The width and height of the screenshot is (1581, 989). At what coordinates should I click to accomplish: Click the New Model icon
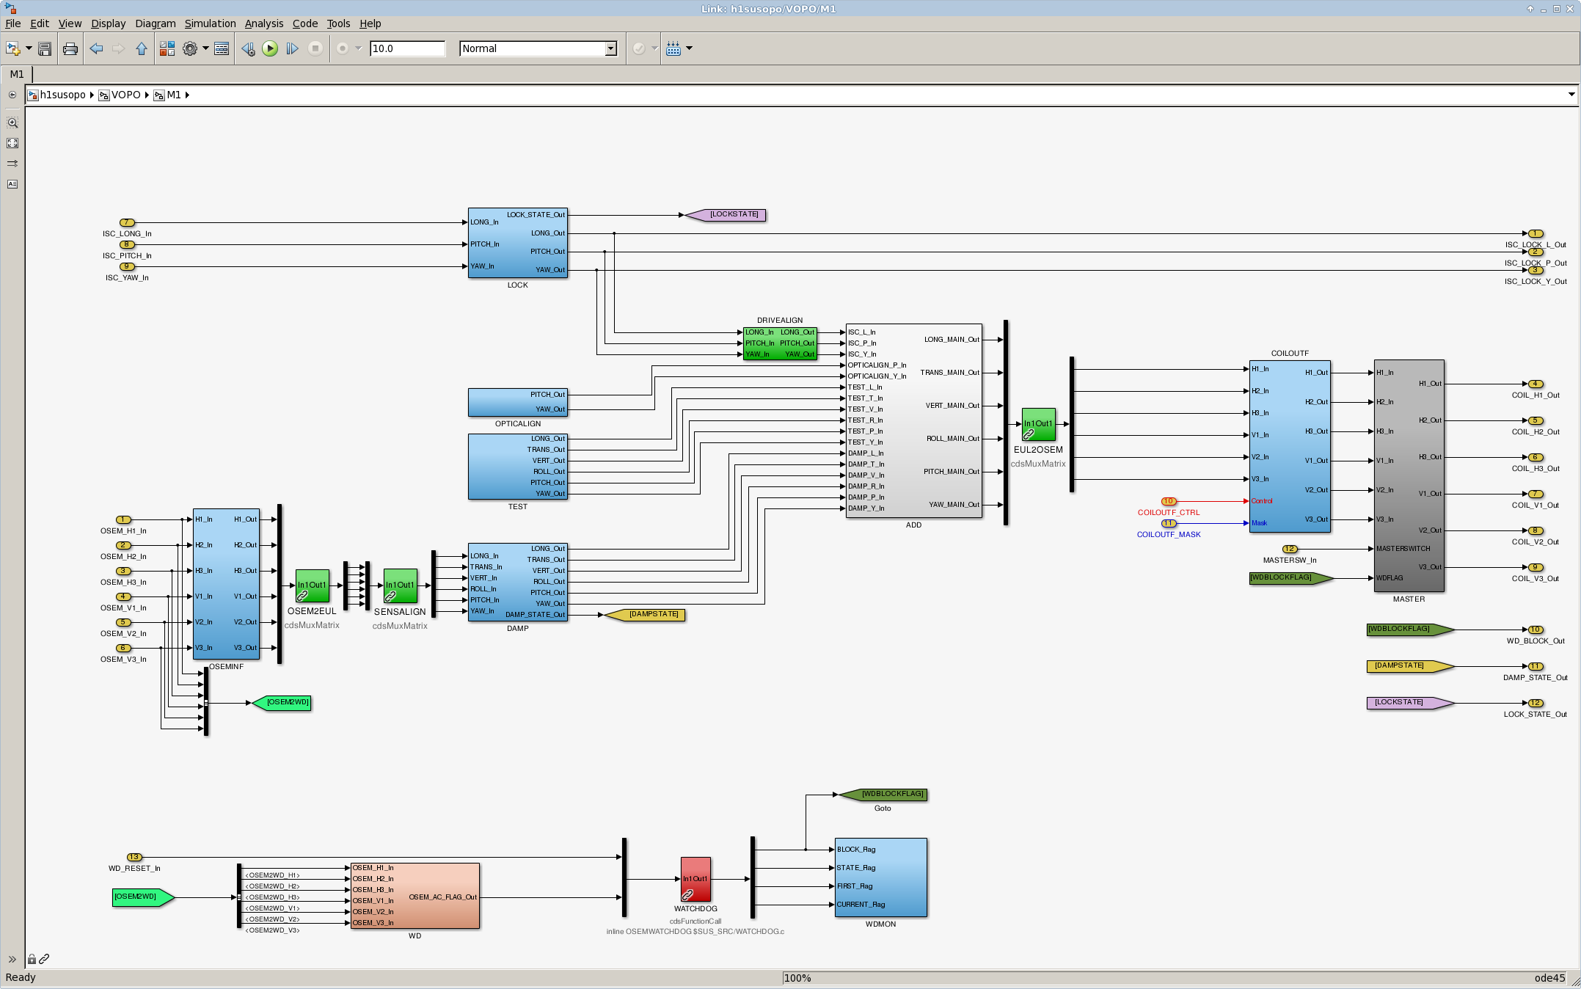click(12, 48)
